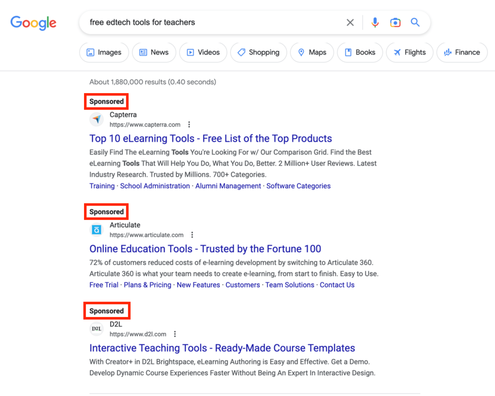Click the Articulate site name

(x=125, y=225)
